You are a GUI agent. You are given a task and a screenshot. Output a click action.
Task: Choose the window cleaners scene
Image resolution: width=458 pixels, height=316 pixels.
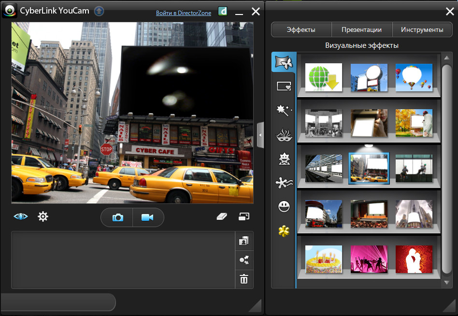[x=414, y=169]
